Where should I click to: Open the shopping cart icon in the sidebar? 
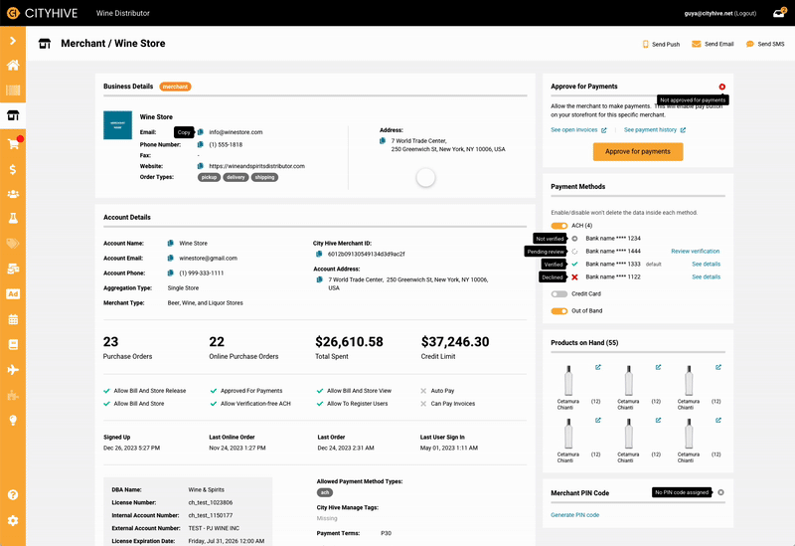tap(13, 143)
